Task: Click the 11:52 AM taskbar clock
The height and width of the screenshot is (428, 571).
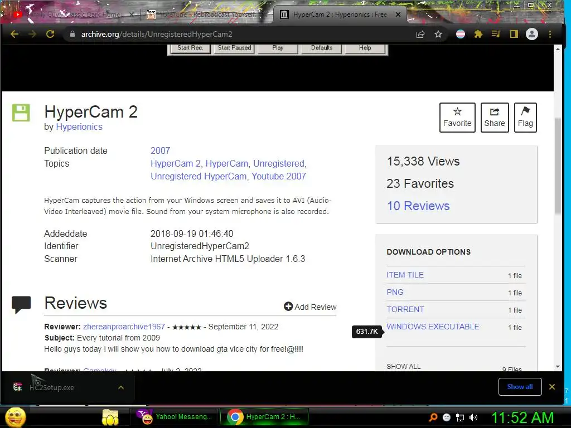Action: click(522, 417)
